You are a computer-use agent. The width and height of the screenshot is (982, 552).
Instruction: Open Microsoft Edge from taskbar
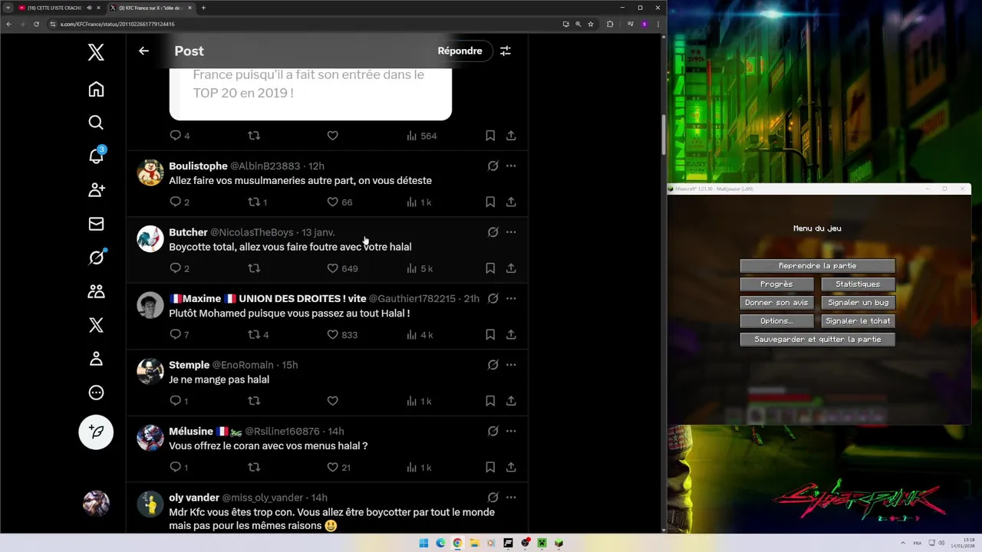(440, 543)
